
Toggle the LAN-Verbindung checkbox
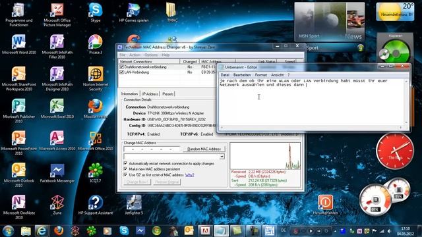coord(121,72)
